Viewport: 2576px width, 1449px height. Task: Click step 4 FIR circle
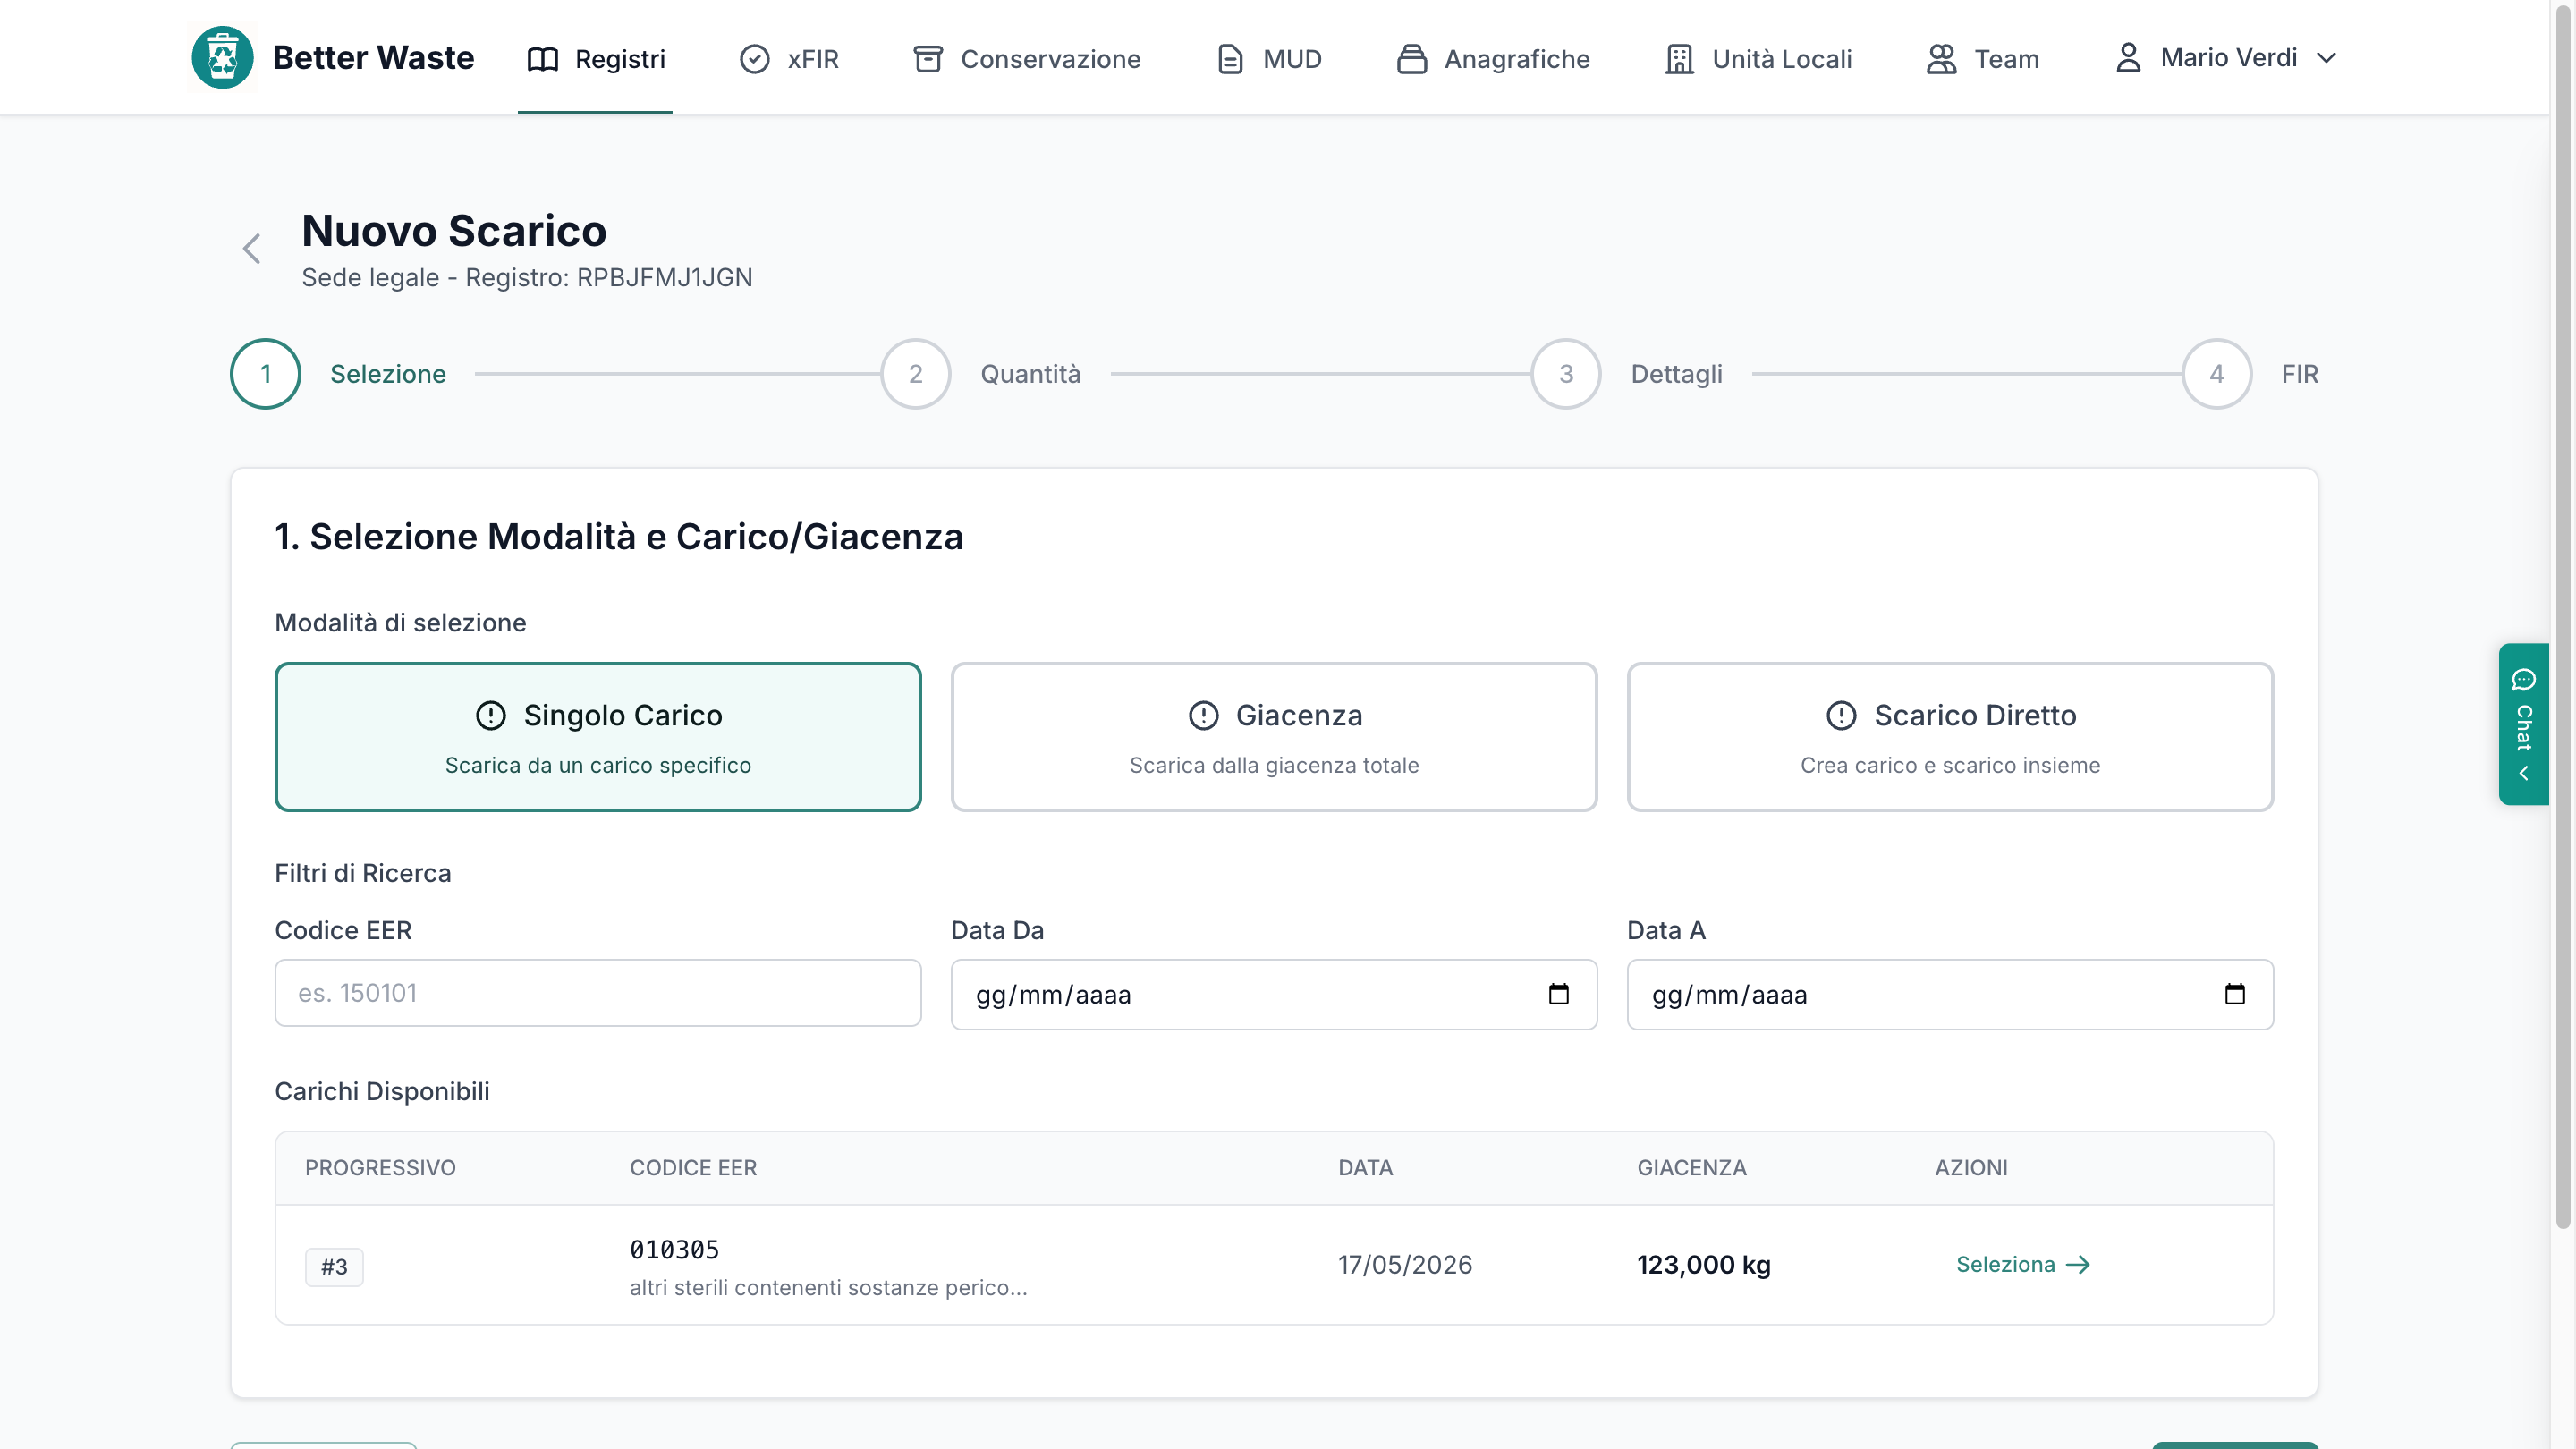2216,374
